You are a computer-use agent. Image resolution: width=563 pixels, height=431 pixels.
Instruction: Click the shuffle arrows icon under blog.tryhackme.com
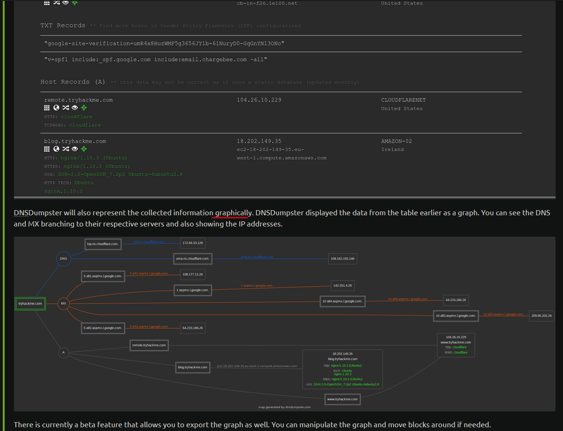(66, 149)
